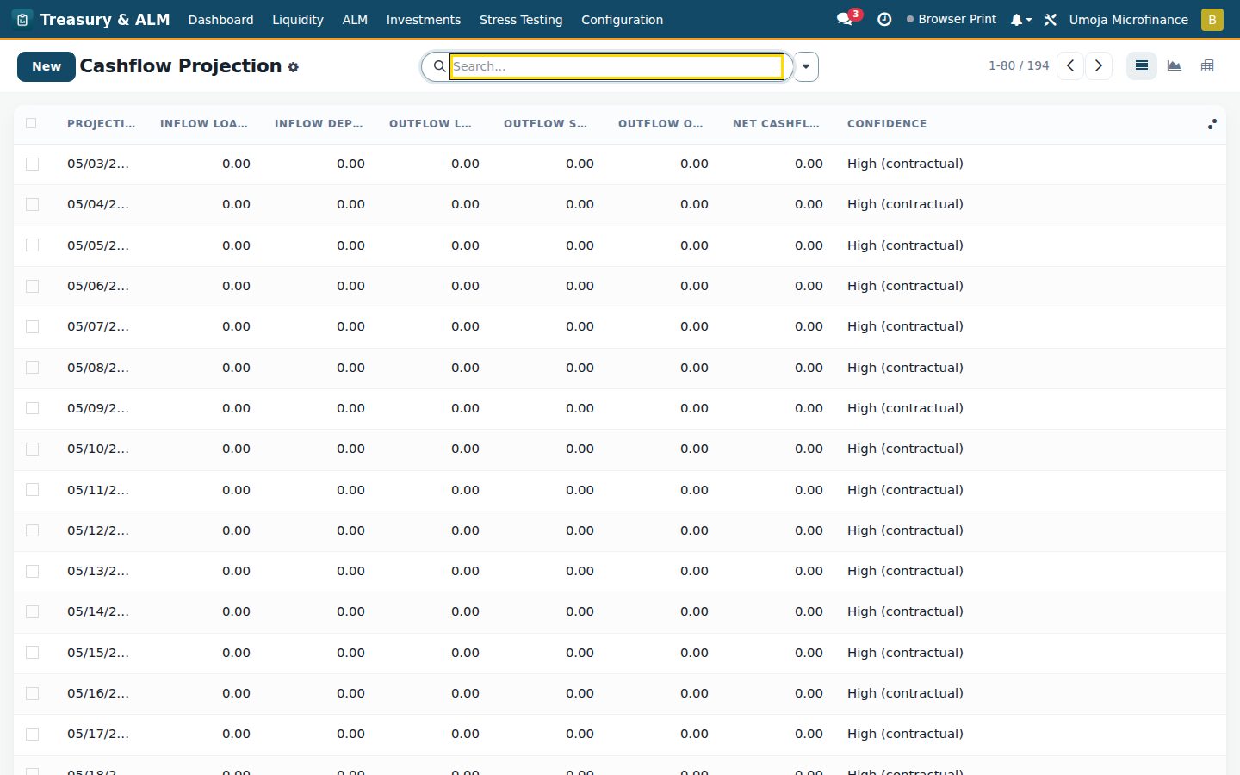Sort by the Inflow Loa... column header
Viewport: 1240px width, 775px height.
coord(204,124)
